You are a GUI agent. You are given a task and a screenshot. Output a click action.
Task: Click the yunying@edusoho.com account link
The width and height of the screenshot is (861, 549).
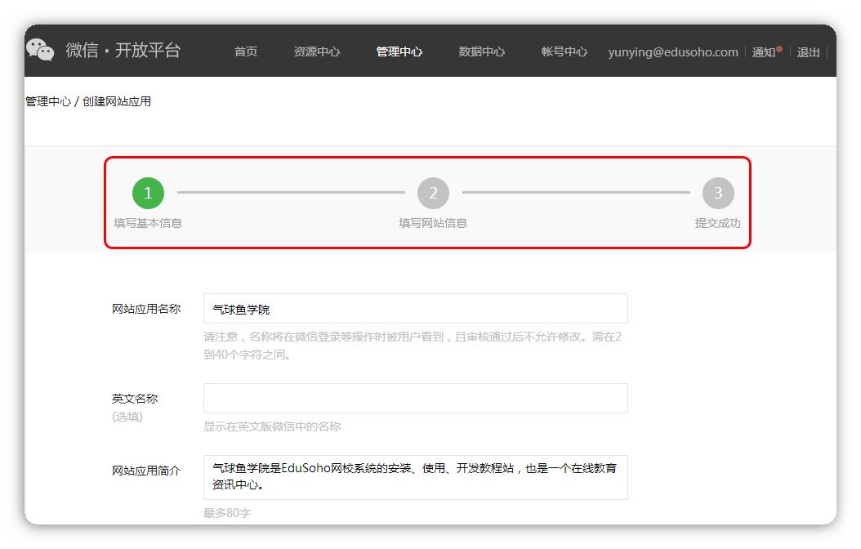pyautogui.click(x=673, y=51)
